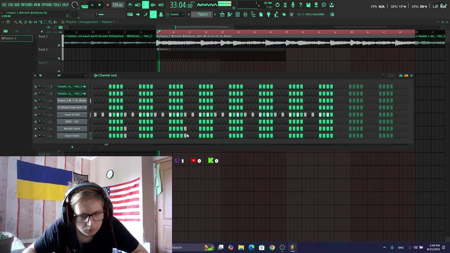The height and width of the screenshot is (253, 450).
Task: Click the stamp tool icon in toolbar
Action: (161, 14)
